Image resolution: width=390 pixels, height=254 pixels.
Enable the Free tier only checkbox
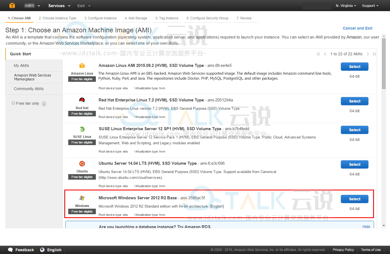(x=13, y=103)
